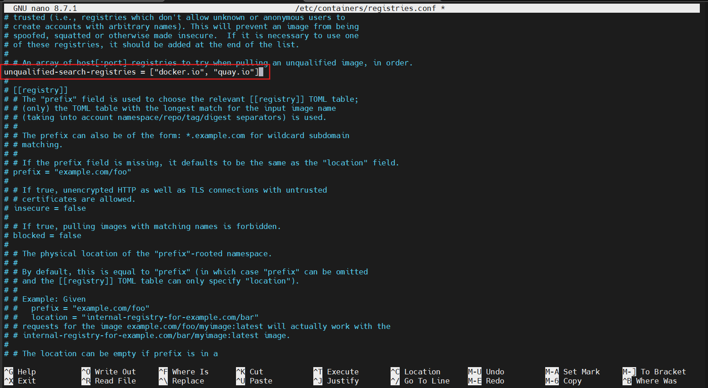Place cursor on "quay.io" in registries list
Screen dimensions: 708x388
coord(234,72)
